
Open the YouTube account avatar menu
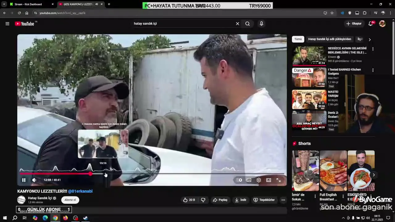coord(382,24)
